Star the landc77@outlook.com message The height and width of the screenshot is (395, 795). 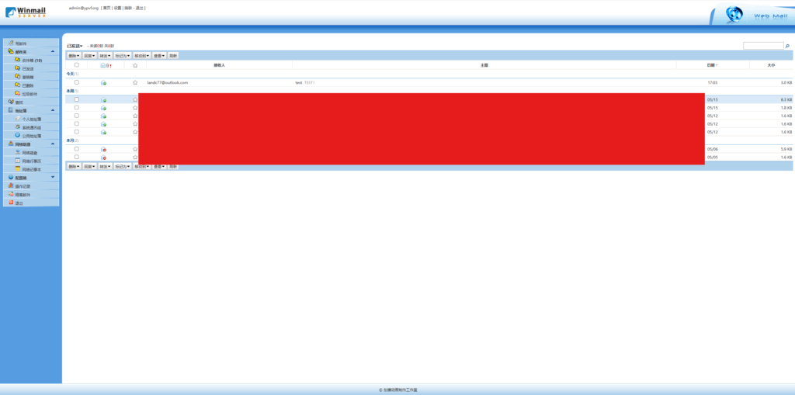click(135, 82)
